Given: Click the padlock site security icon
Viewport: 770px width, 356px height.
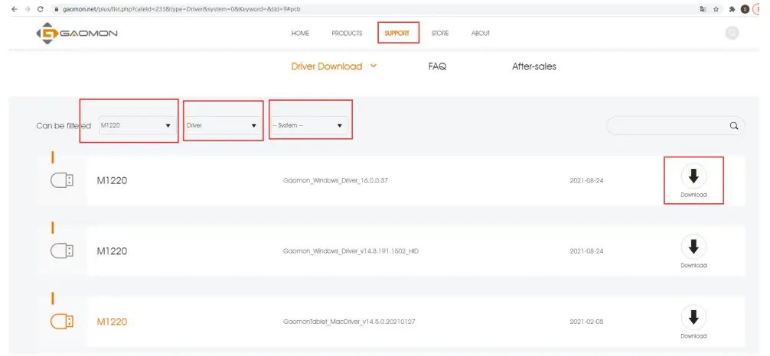Looking at the screenshot, I should (57, 9).
